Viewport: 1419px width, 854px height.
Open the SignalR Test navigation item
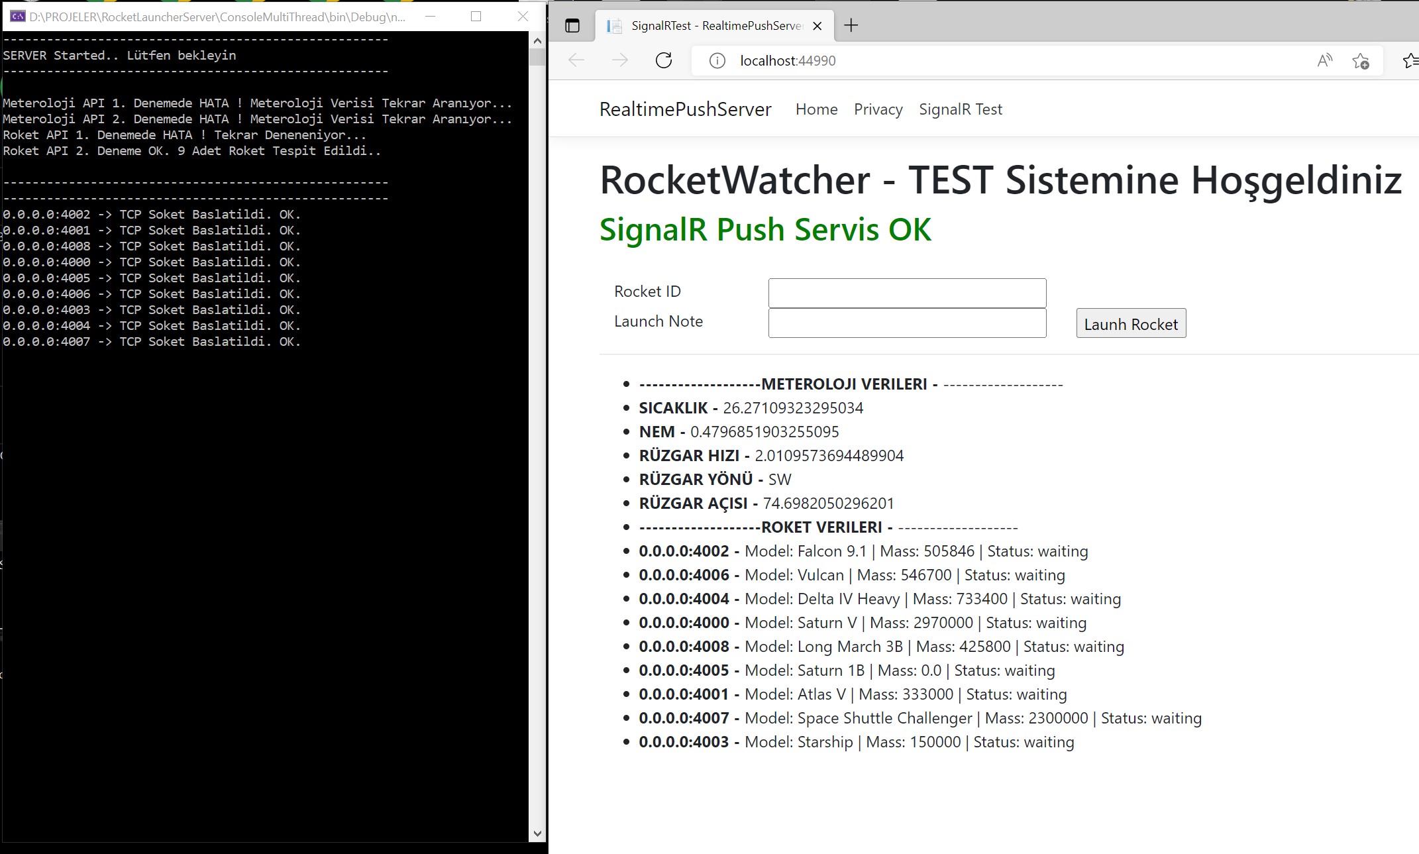[961, 109]
